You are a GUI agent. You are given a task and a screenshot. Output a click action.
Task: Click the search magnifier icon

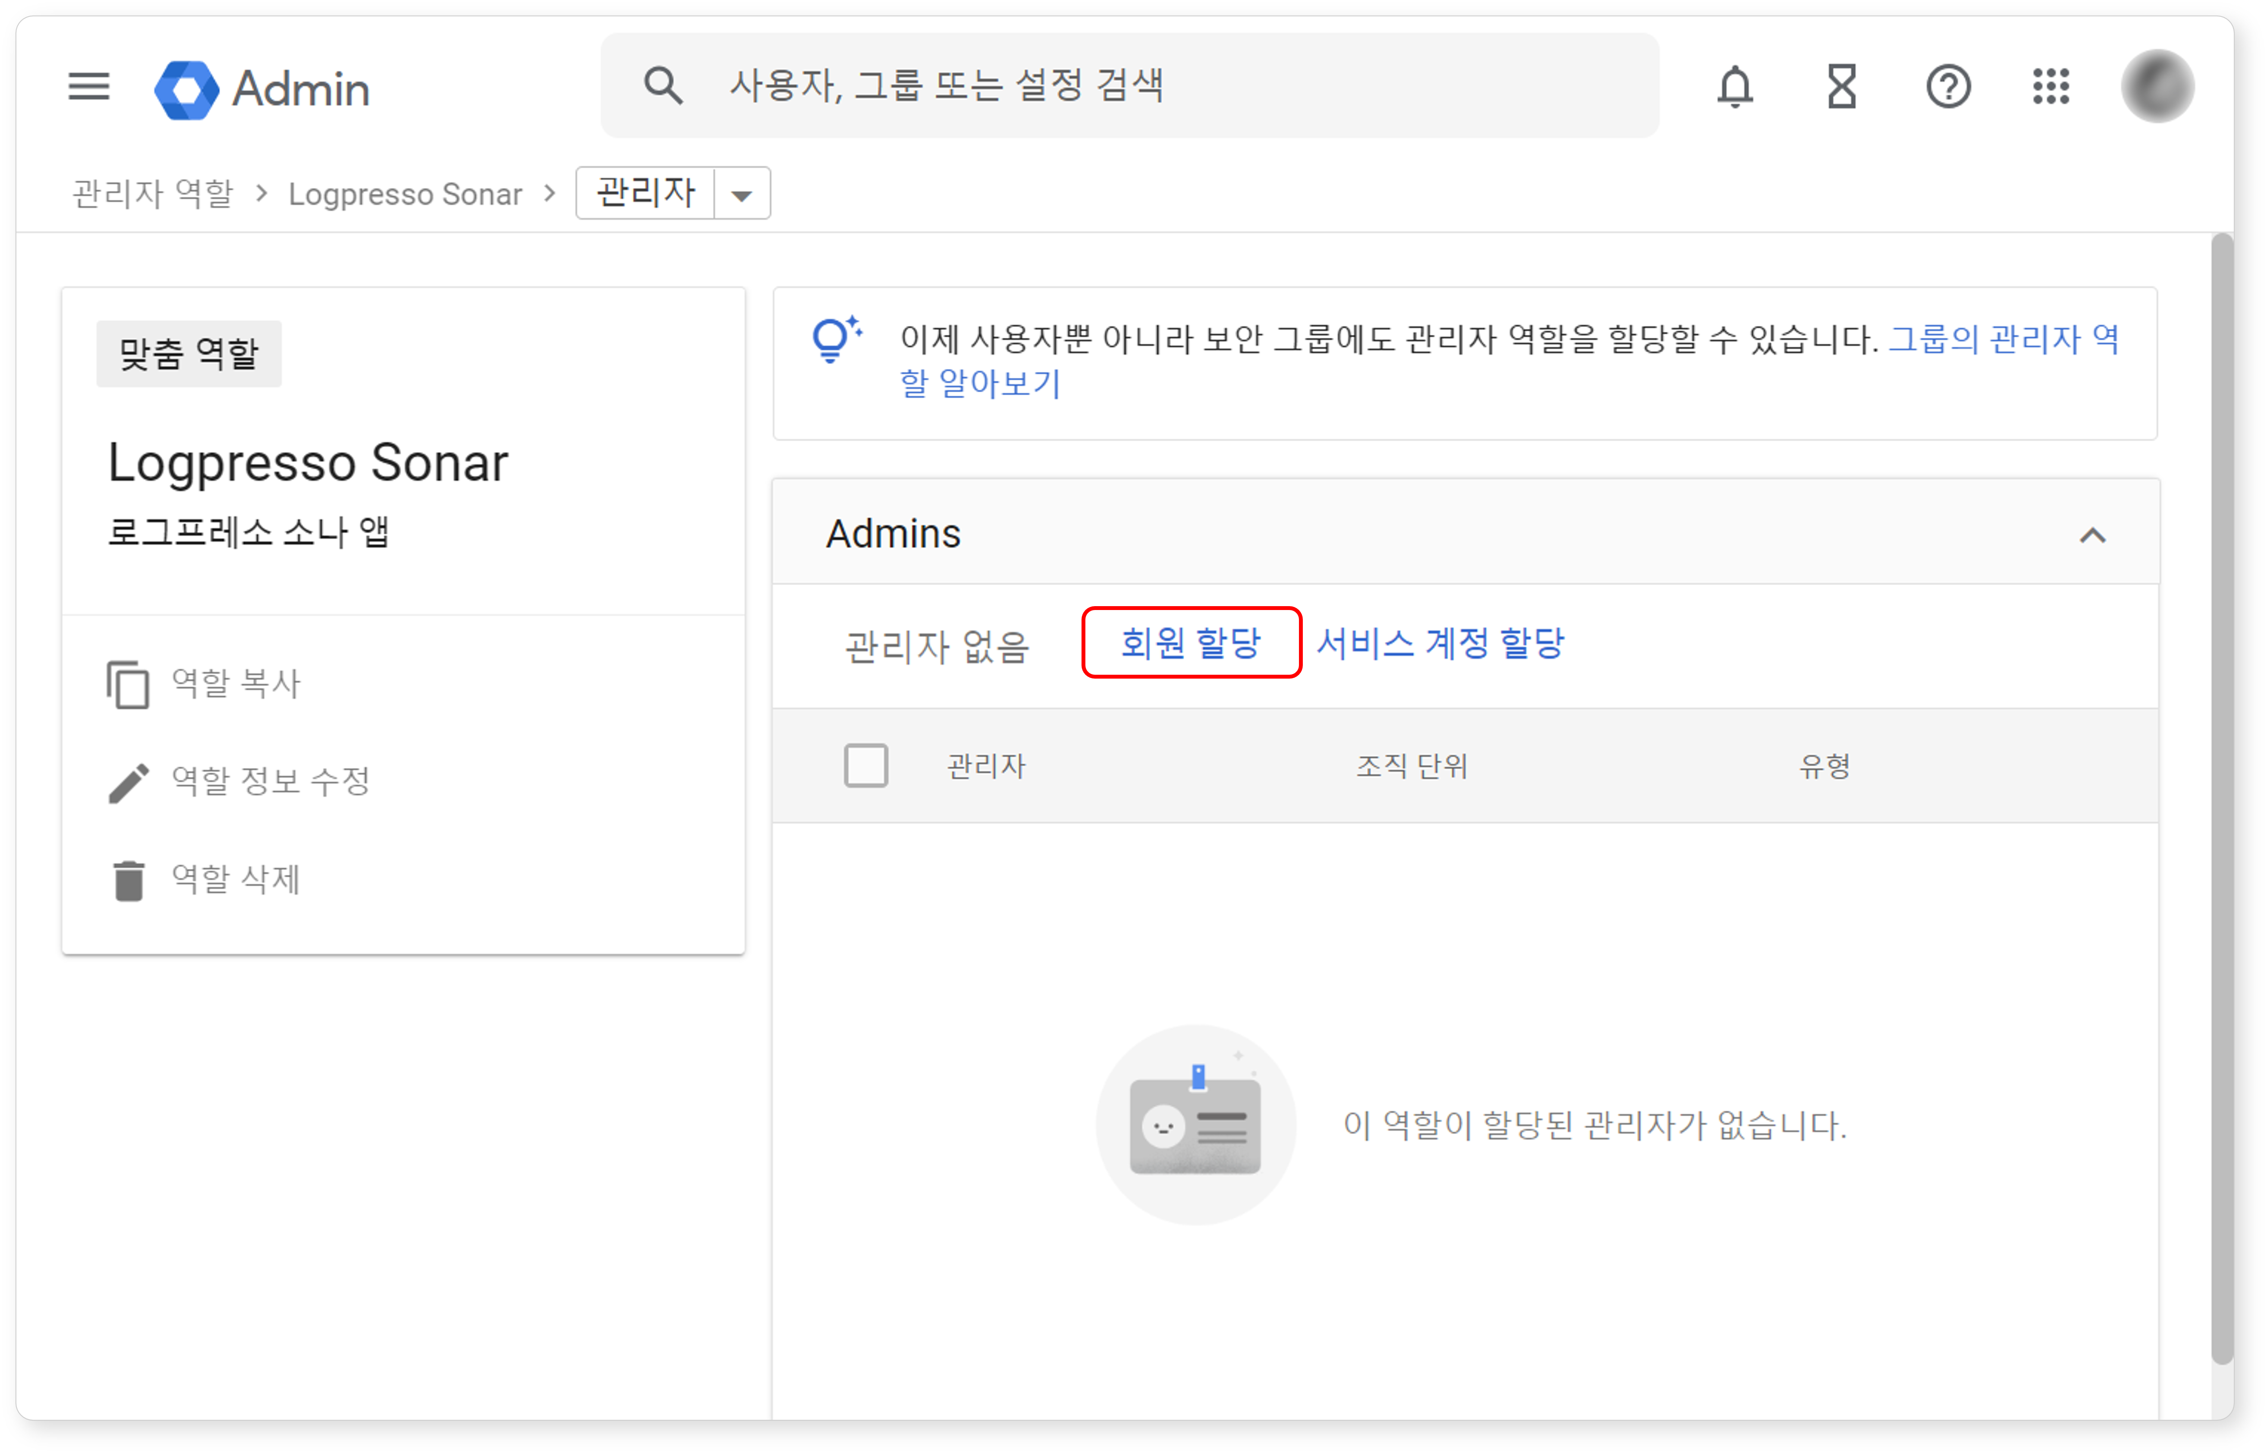(663, 86)
